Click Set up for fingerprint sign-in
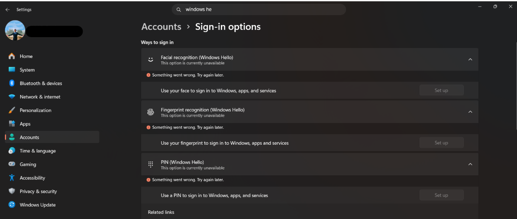This screenshot has width=517, height=219. [441, 143]
